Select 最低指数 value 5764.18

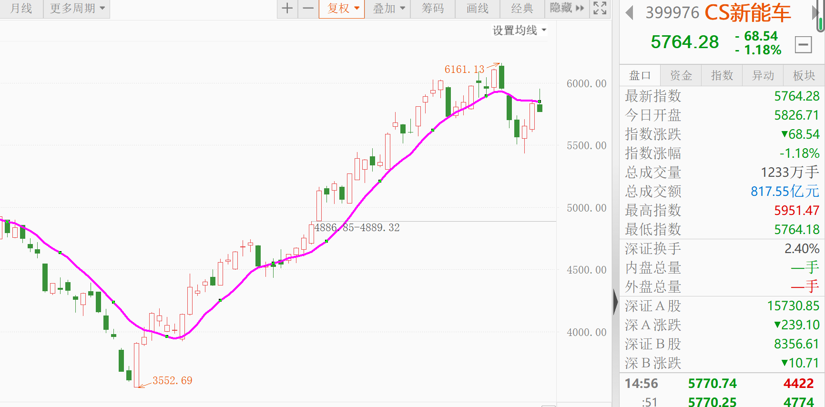796,229
